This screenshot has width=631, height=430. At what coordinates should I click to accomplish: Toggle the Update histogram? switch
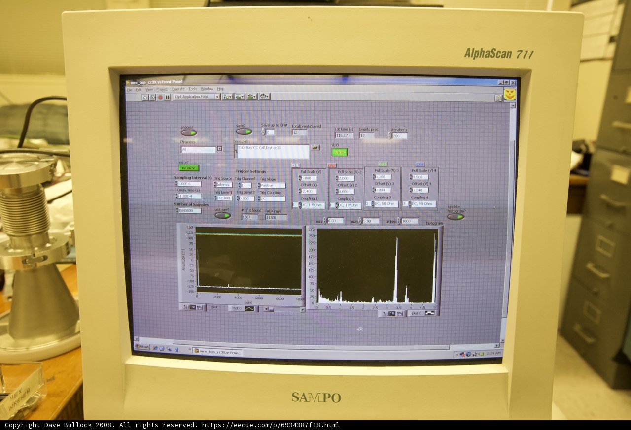(456, 217)
